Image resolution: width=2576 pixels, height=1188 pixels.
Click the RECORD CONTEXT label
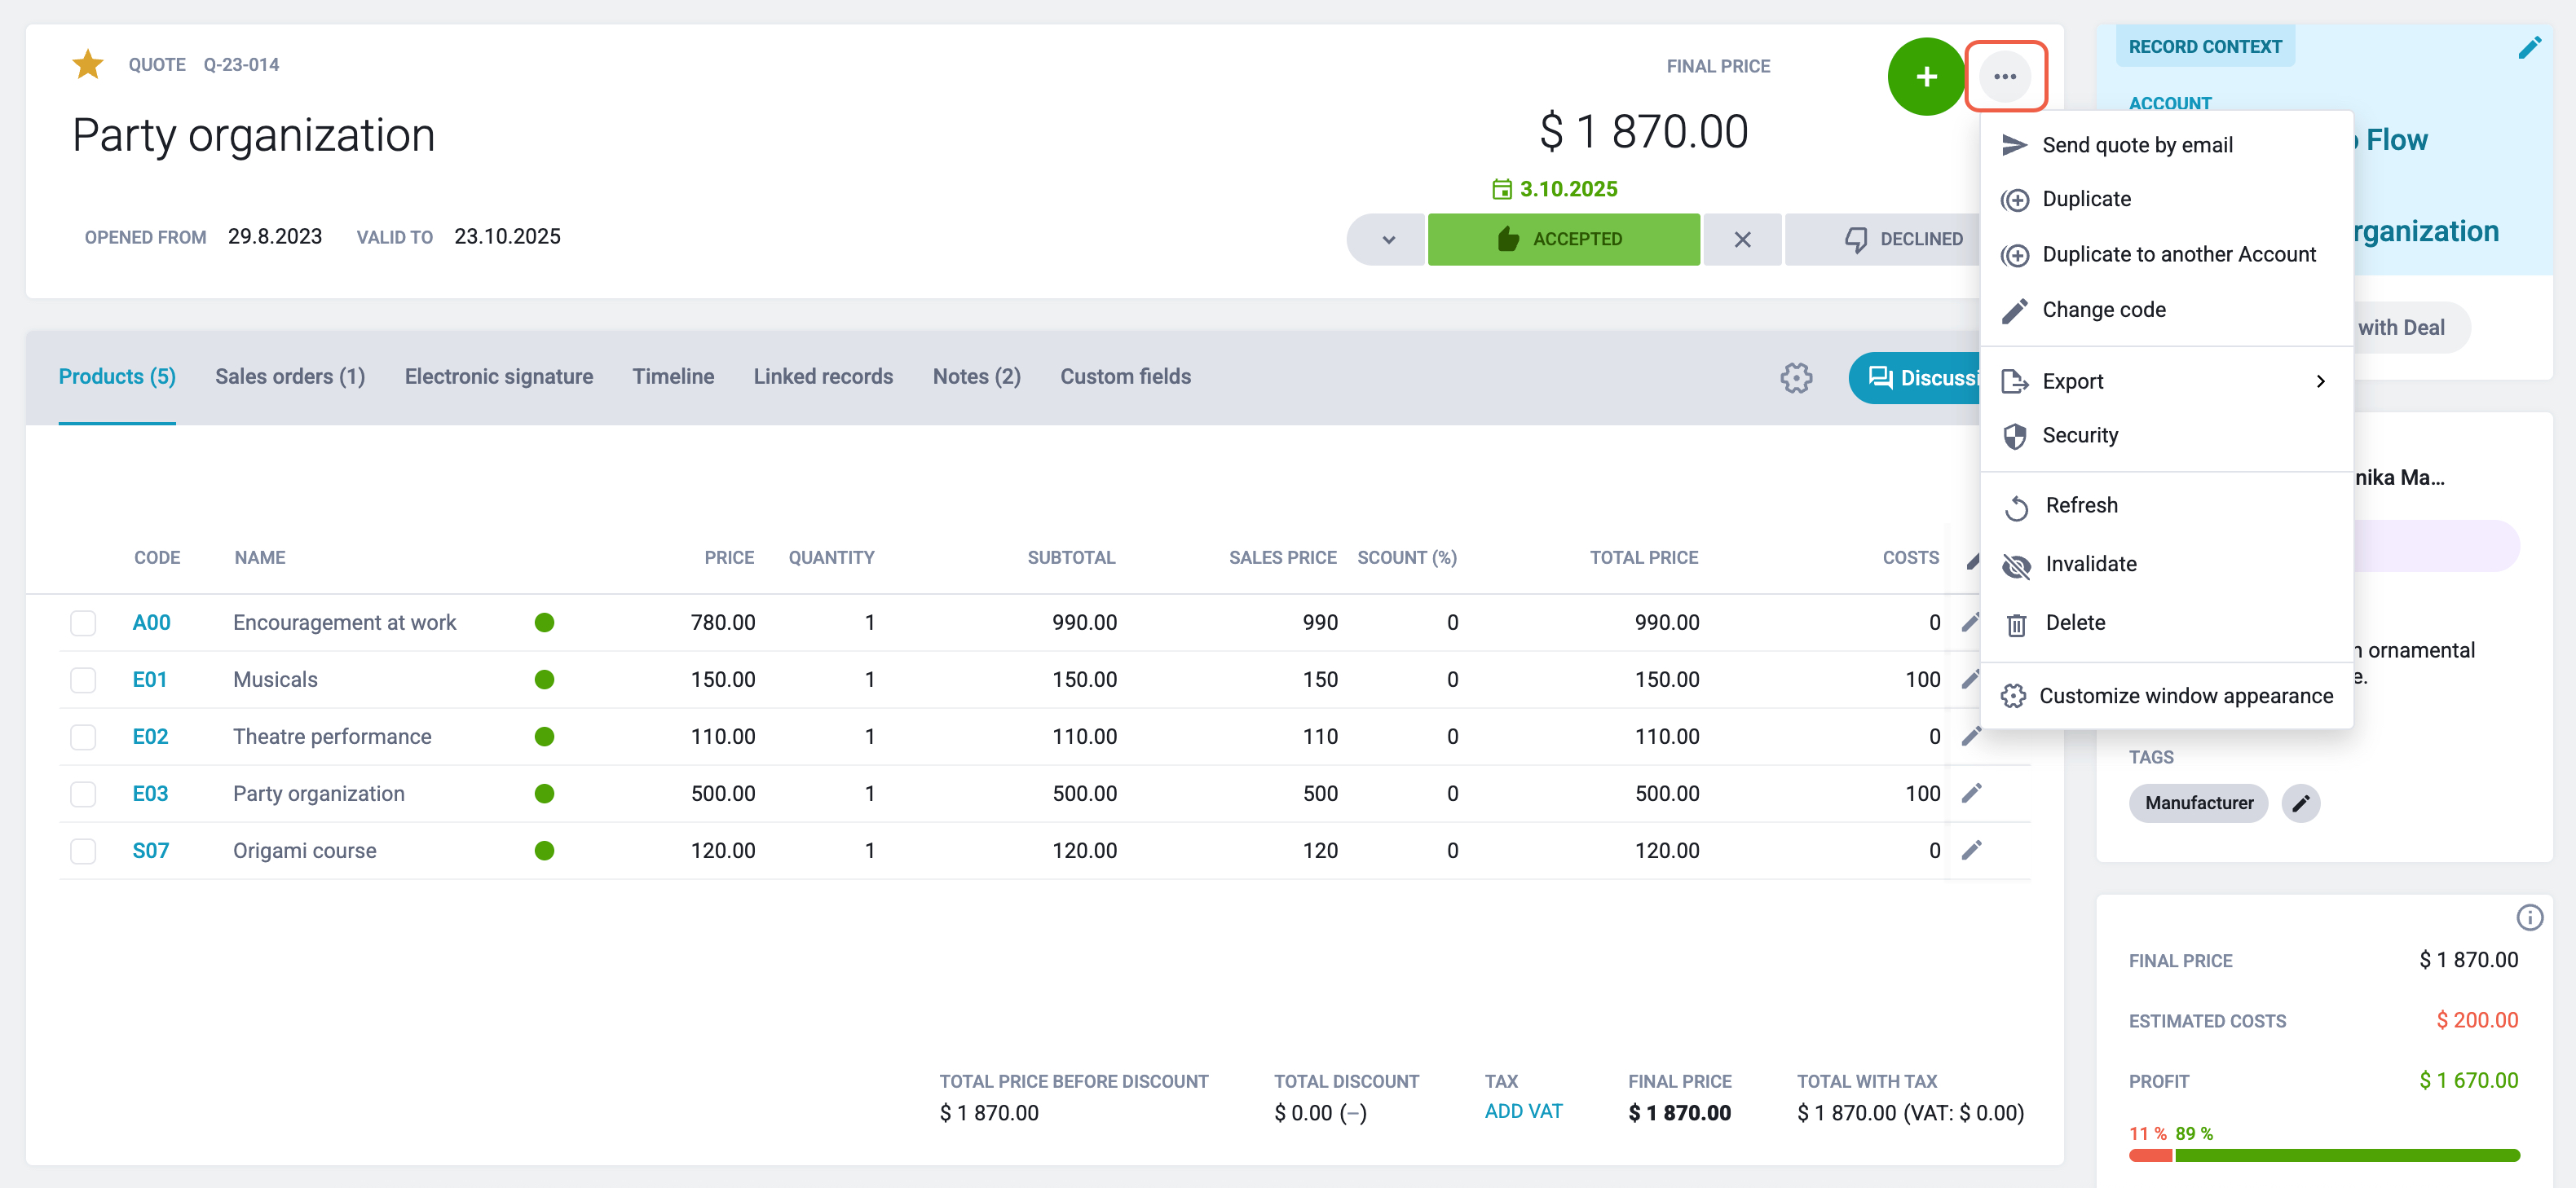pyautogui.click(x=2204, y=47)
